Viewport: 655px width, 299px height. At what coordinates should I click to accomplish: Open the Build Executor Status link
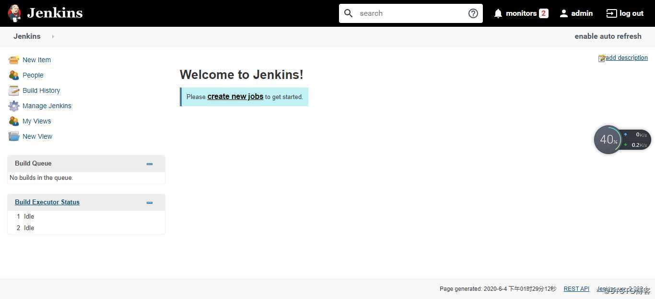[47, 202]
